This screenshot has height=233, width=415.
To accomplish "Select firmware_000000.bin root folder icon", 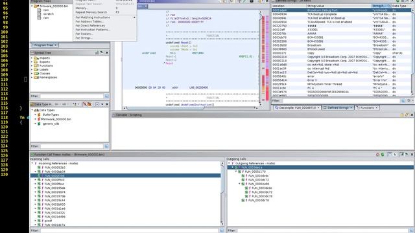I will pyautogui.click(x=36, y=6).
